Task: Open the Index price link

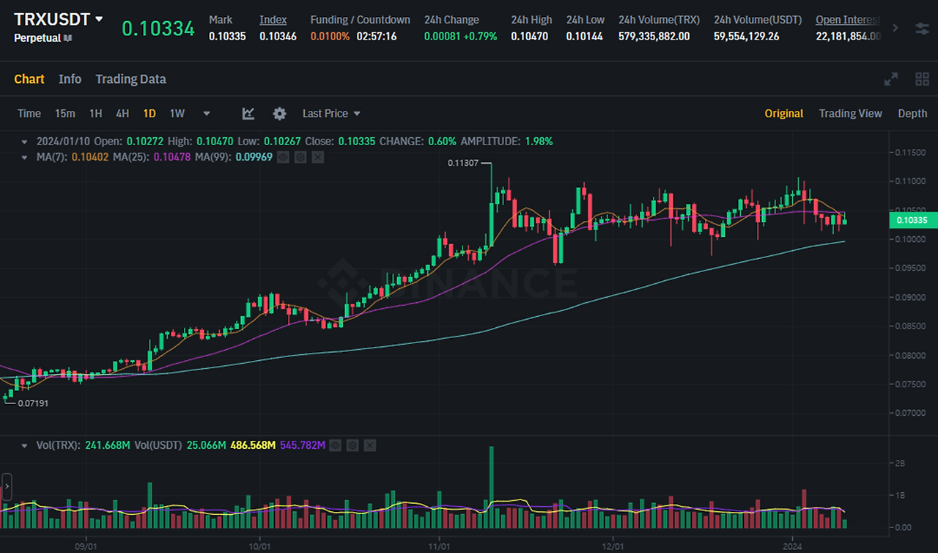Action: (x=273, y=20)
